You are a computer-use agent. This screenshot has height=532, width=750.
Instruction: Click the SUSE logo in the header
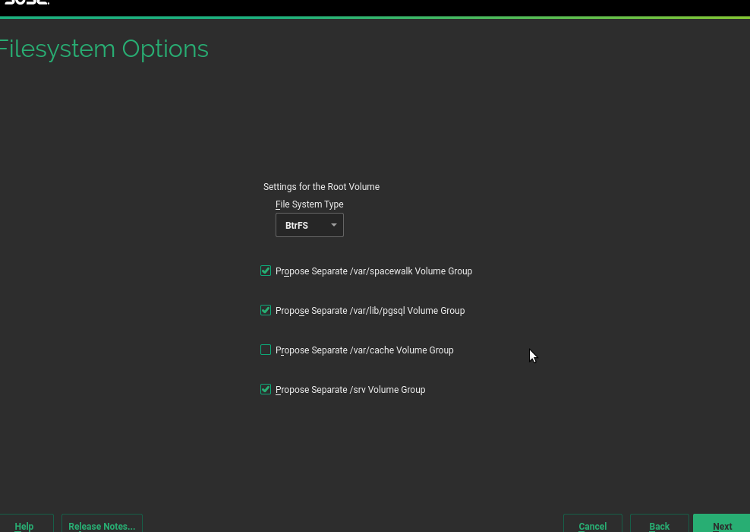click(27, 3)
